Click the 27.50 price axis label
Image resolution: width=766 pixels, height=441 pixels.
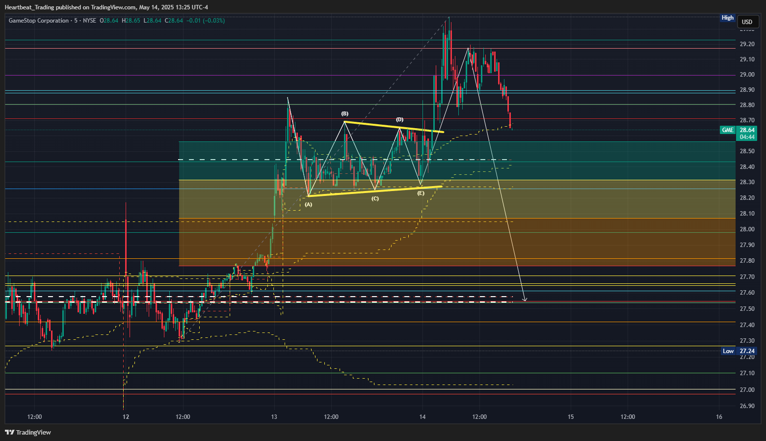point(747,309)
